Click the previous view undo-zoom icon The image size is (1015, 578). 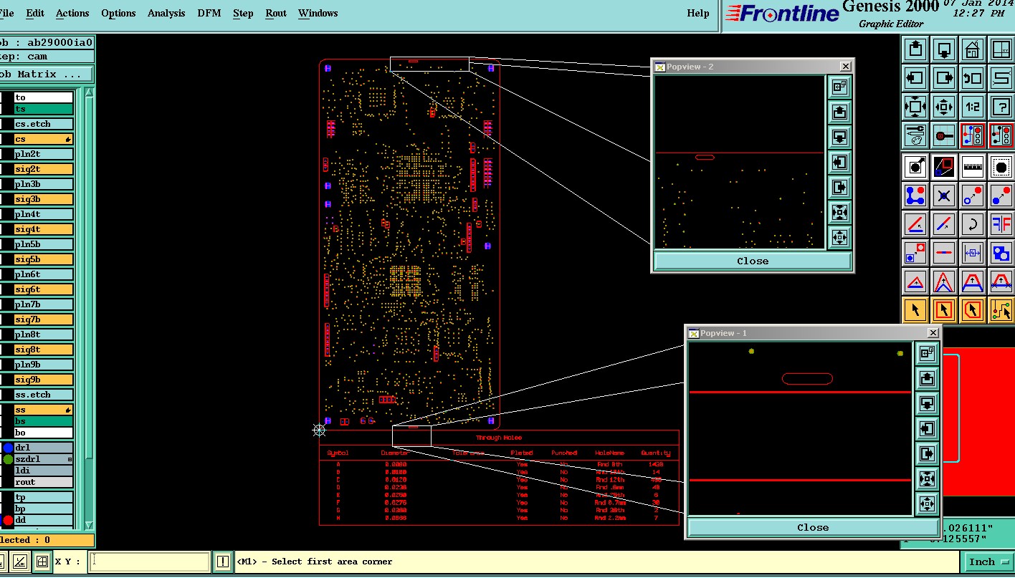[x=973, y=78]
